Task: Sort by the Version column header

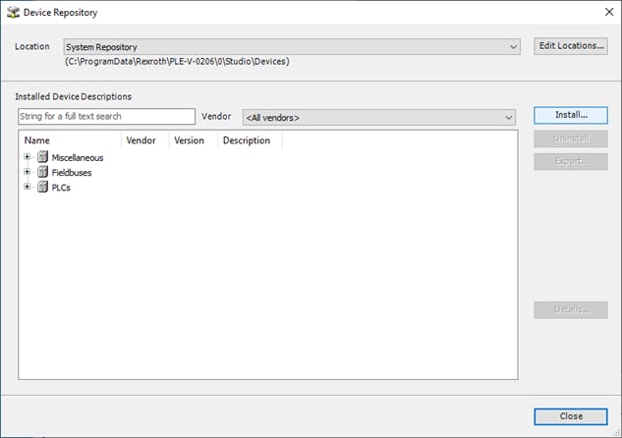Action: click(x=190, y=140)
